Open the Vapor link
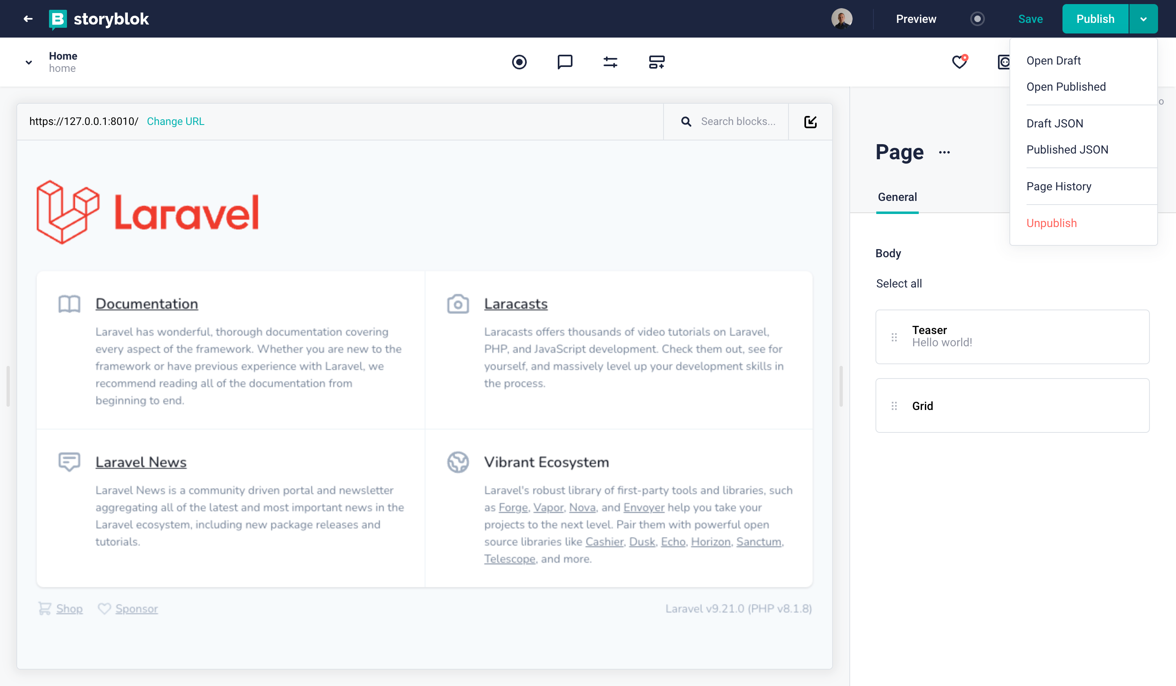Viewport: 1176px width, 686px height. tap(548, 507)
